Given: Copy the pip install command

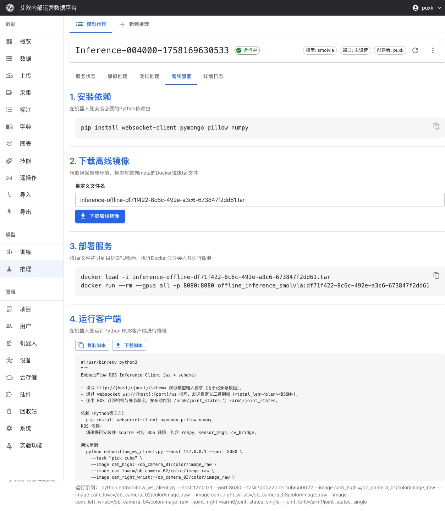Looking at the screenshot, I should [436, 126].
